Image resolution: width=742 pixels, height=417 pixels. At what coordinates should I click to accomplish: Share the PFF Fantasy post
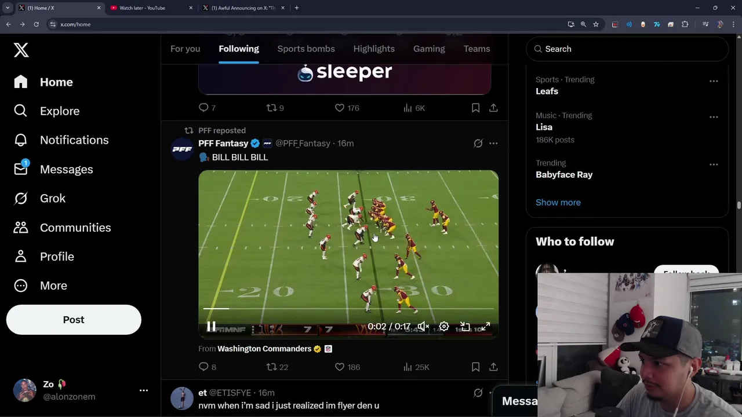click(493, 367)
